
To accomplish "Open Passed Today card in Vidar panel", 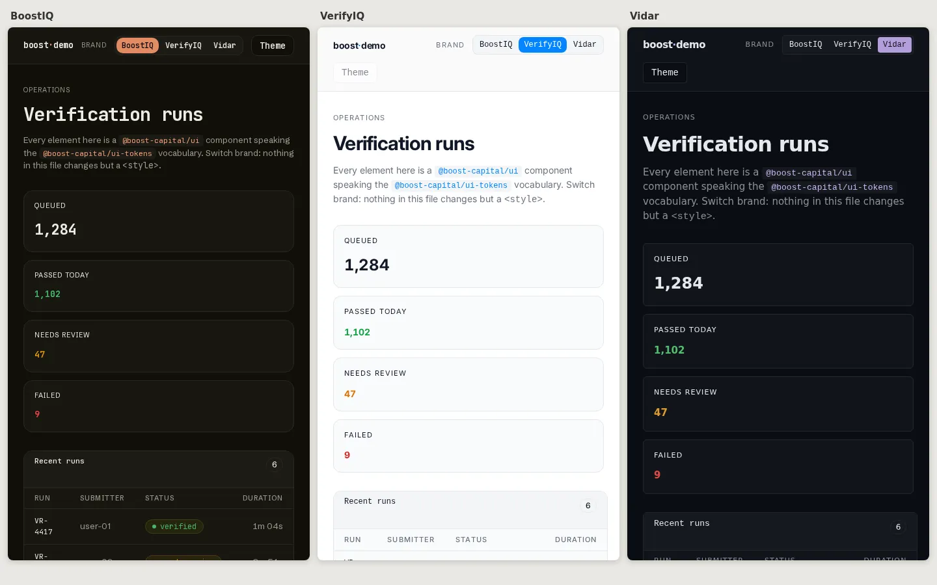I will 778,341.
